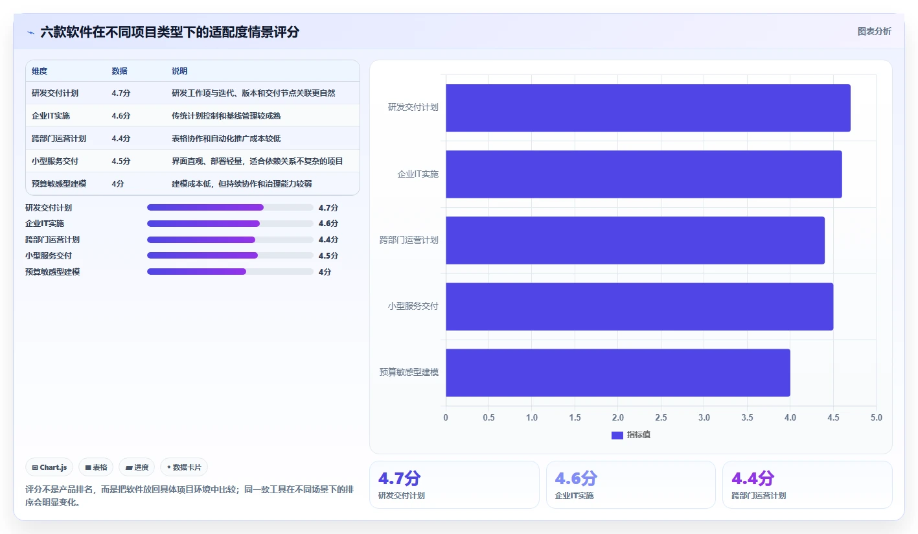Select the 数据卡片 tag chip

tap(184, 467)
